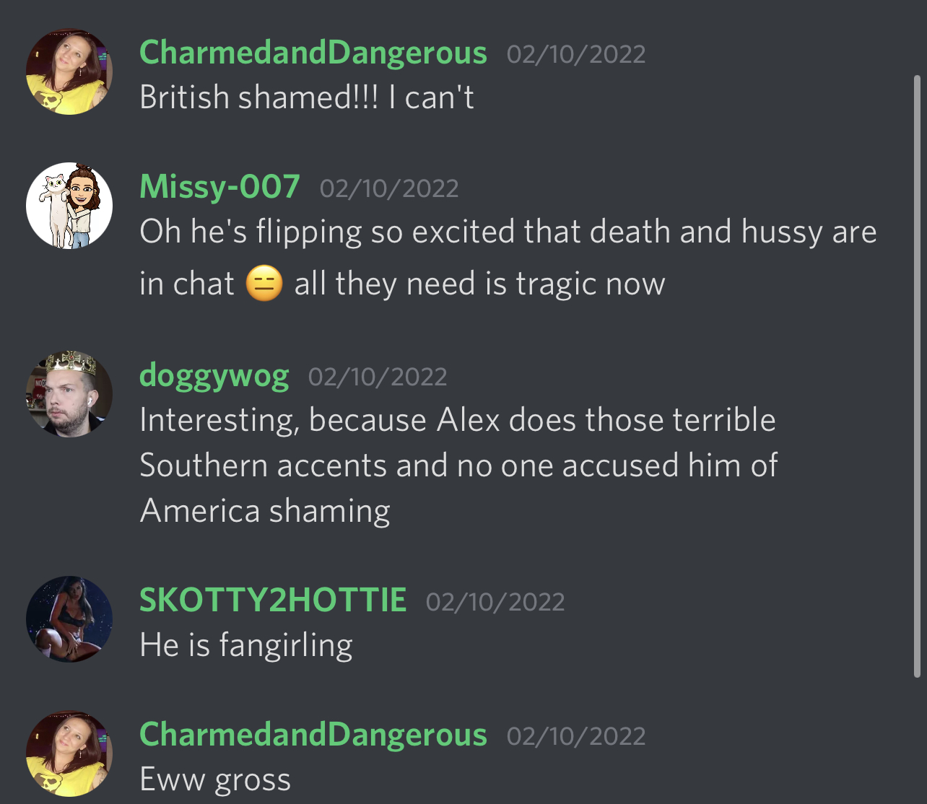Click timestamp next to Missy-007
The height and width of the screenshot is (804, 927).
pyautogui.click(x=389, y=188)
